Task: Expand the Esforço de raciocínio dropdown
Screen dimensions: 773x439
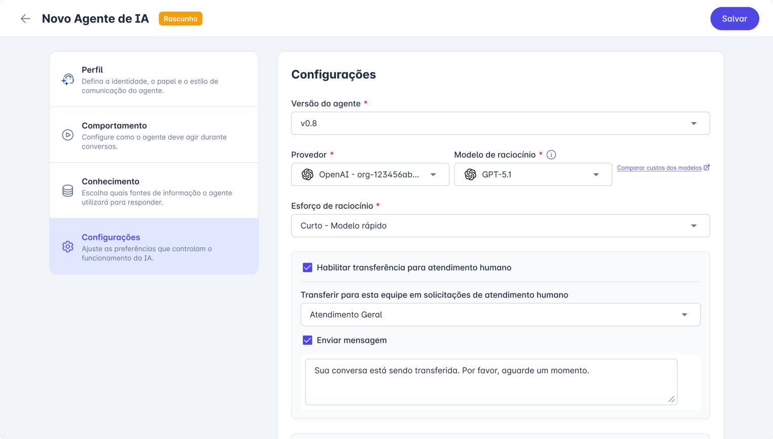Action: (500, 226)
